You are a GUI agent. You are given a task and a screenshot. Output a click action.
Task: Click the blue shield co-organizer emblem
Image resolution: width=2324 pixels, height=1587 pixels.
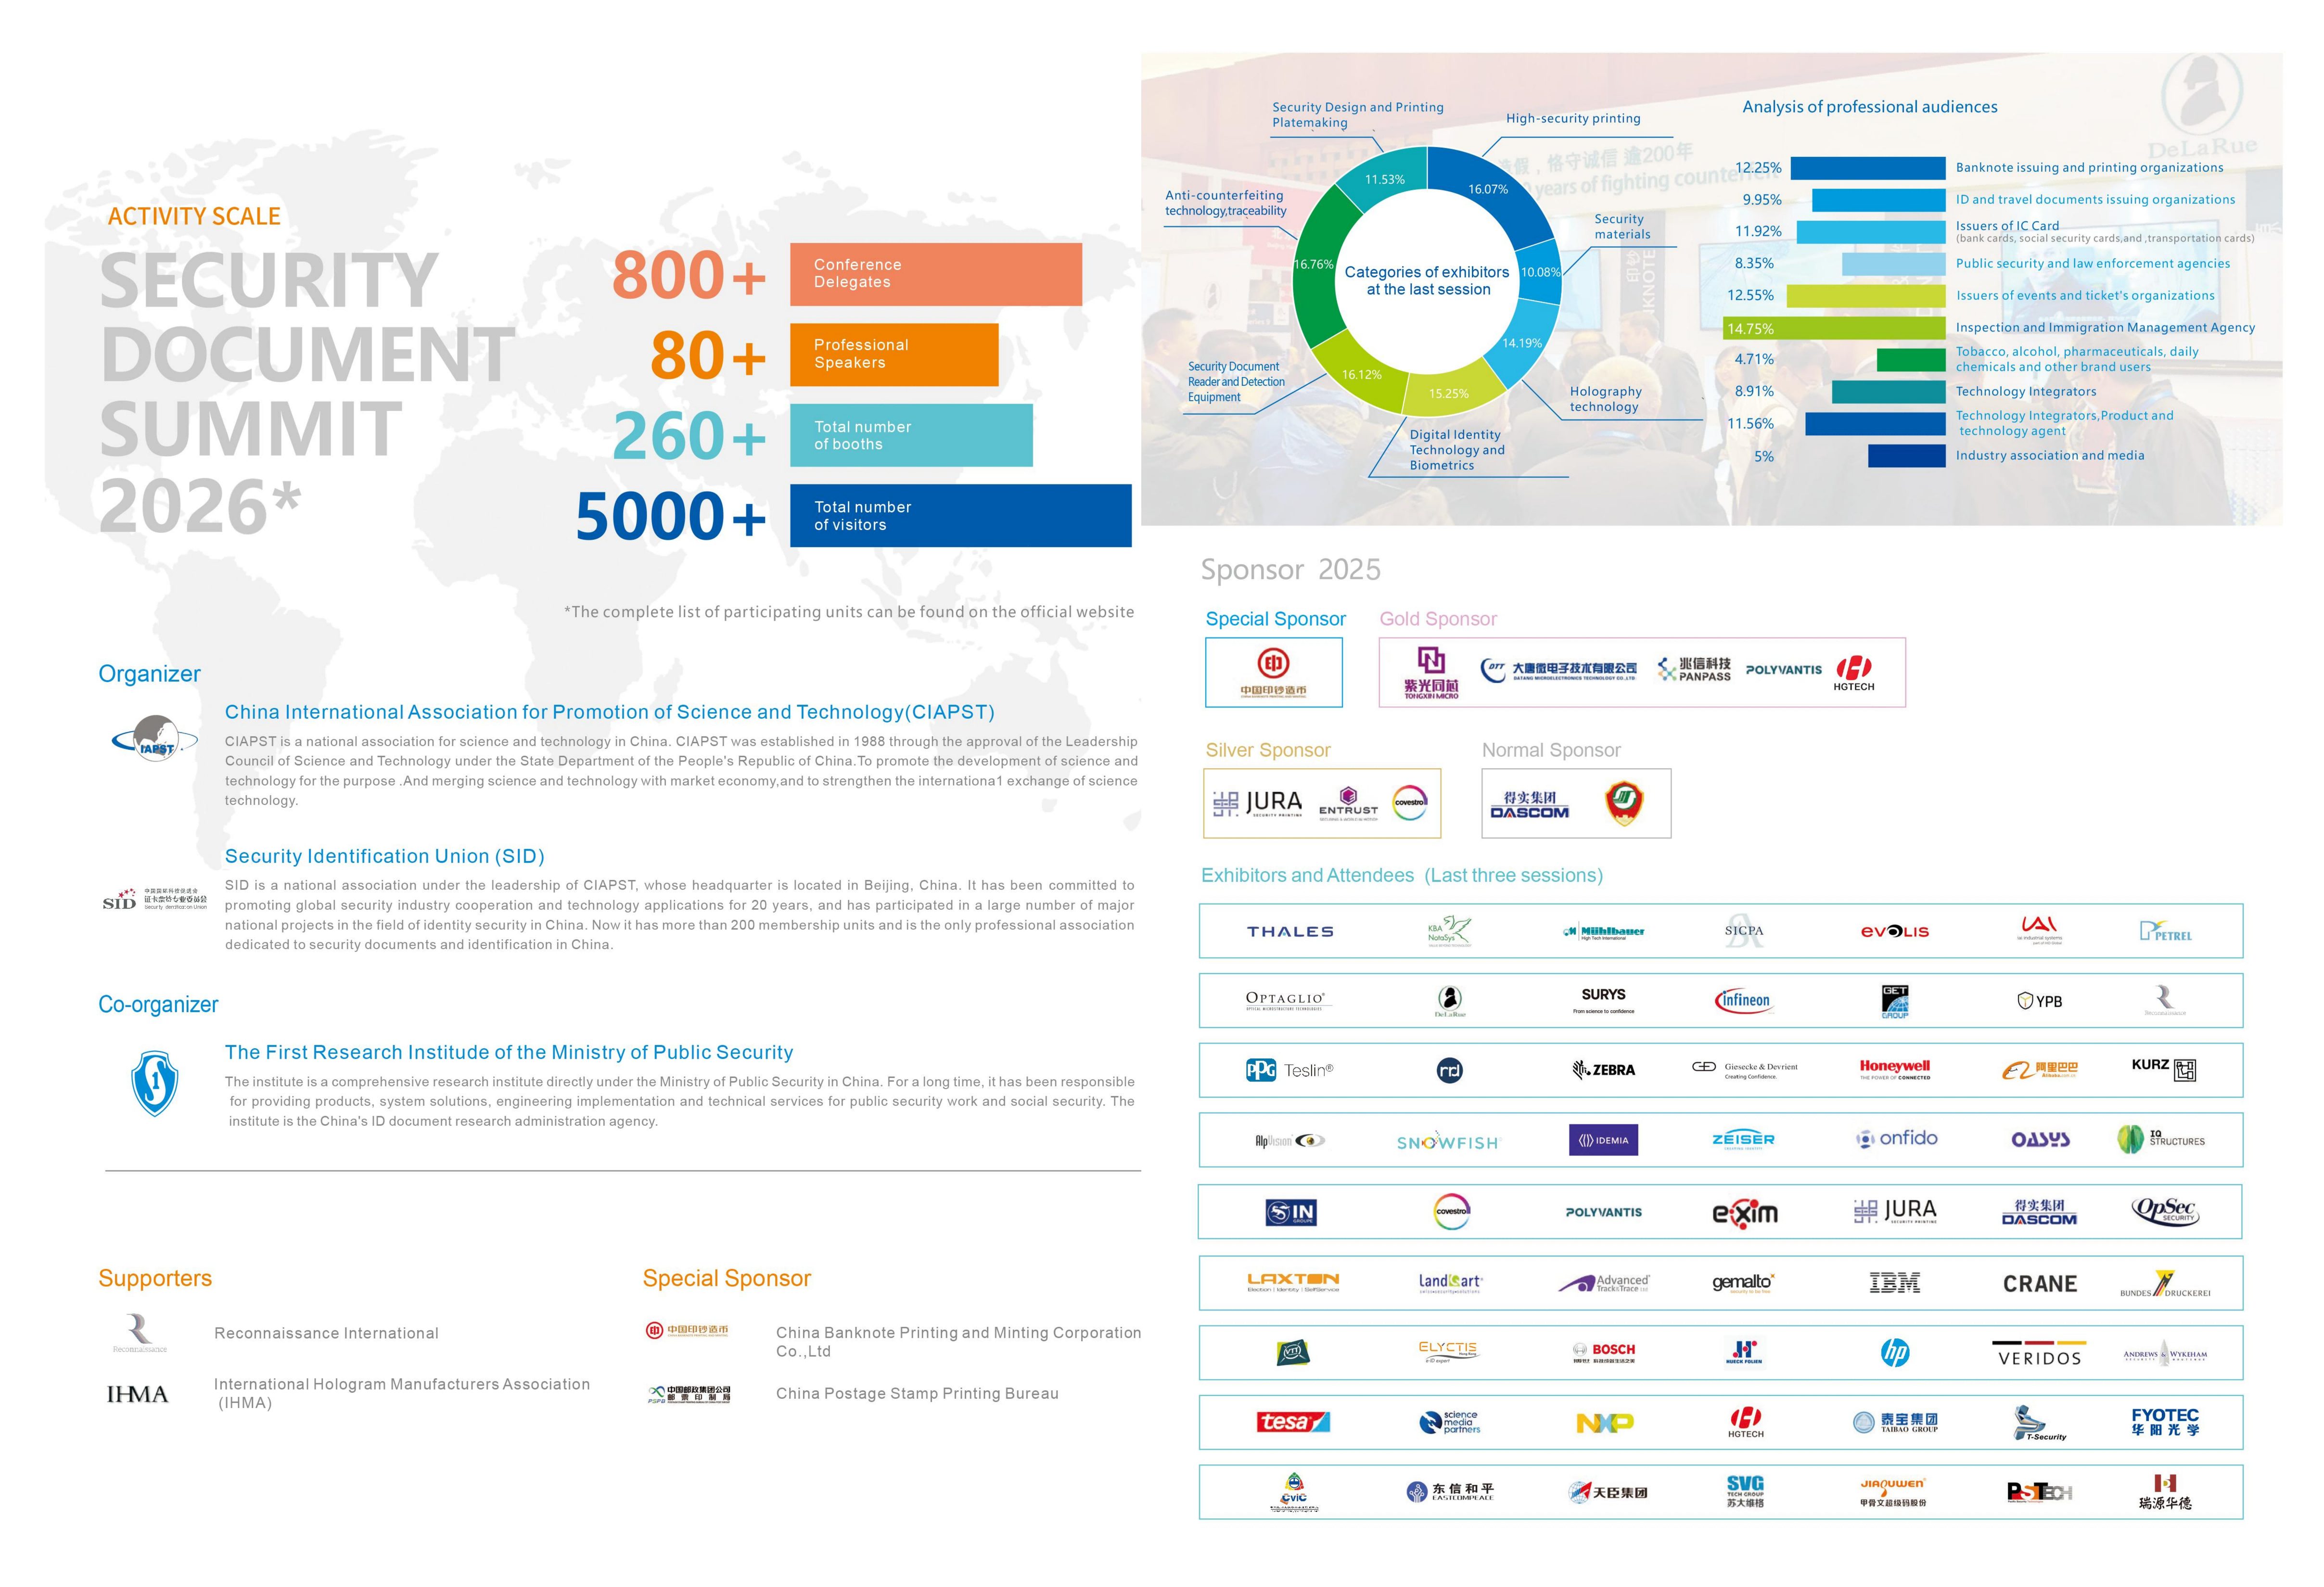[x=155, y=1083]
